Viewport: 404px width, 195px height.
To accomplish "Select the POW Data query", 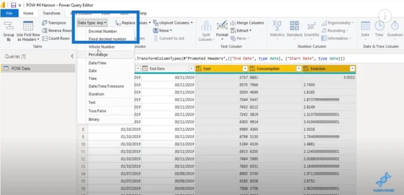I will (x=38, y=69).
